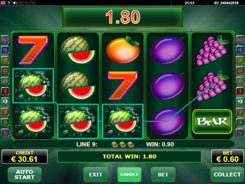Select payline 7 indicator on left side
The image size is (245, 184).
click(x=5, y=112)
